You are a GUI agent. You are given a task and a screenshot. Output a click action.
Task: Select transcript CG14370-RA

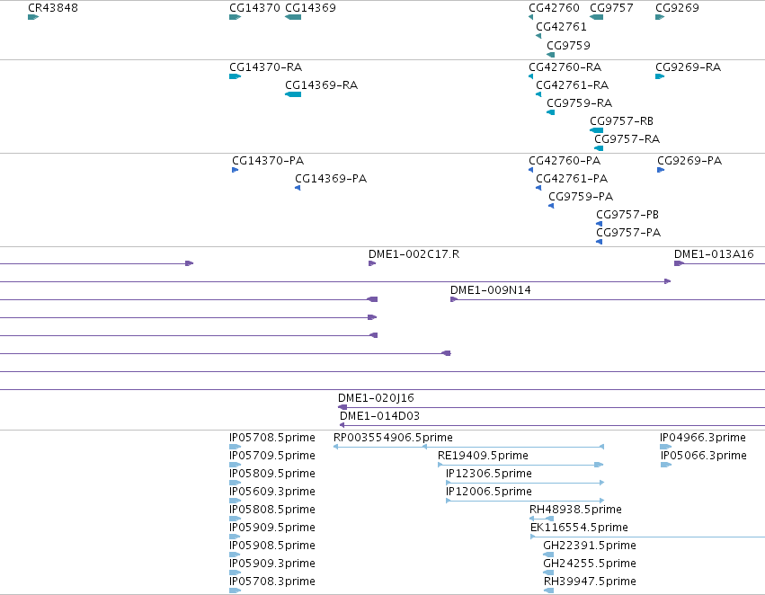pos(265,67)
